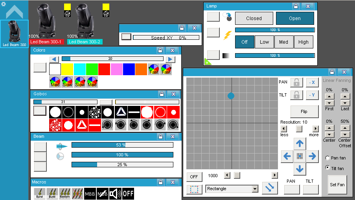Click the speaker sound macro icon

(115, 194)
